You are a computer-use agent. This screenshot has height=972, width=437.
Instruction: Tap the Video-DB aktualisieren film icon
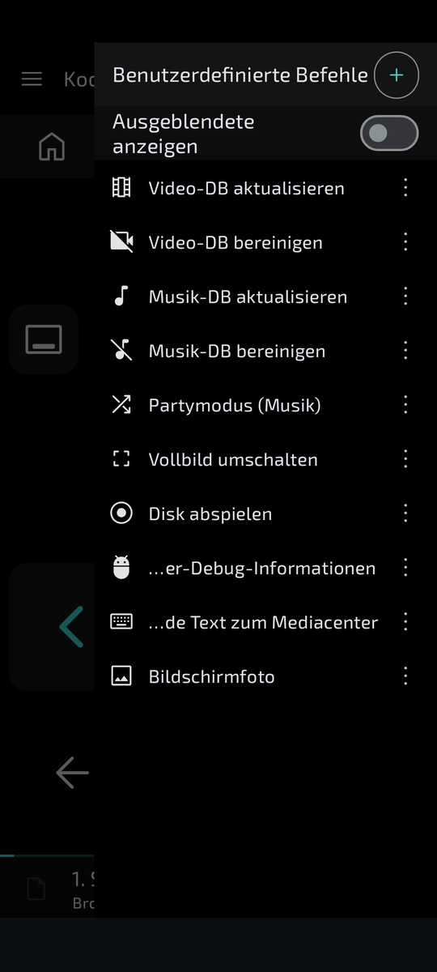(121, 188)
